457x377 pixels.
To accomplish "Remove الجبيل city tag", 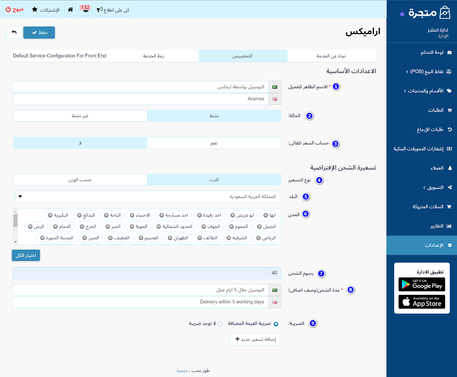I will [259, 227].
